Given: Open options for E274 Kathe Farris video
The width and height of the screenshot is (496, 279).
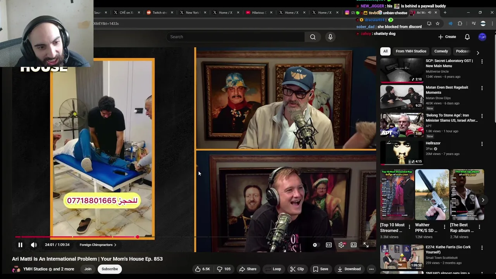Looking at the screenshot, I should pyautogui.click(x=482, y=248).
